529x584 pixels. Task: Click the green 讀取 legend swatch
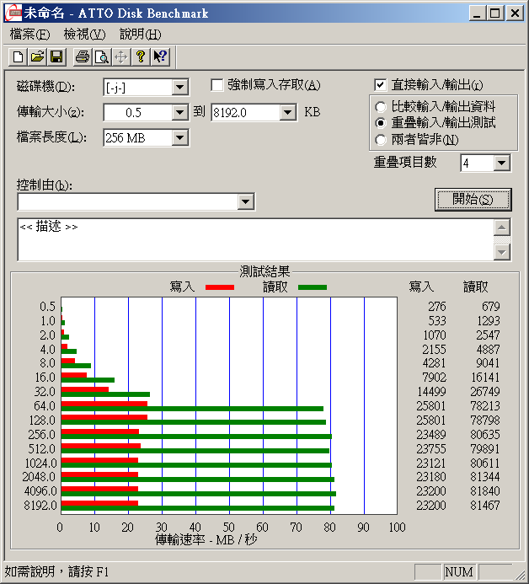(x=313, y=287)
